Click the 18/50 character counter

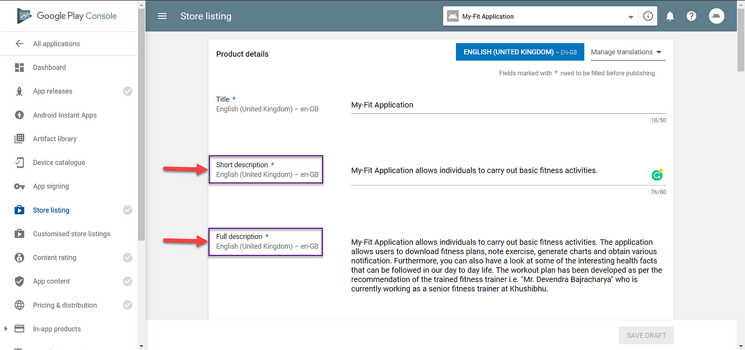pos(658,120)
